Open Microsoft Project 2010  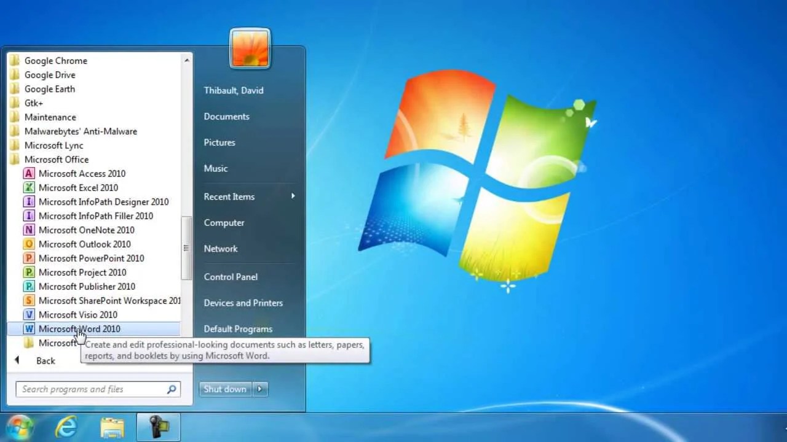[82, 272]
